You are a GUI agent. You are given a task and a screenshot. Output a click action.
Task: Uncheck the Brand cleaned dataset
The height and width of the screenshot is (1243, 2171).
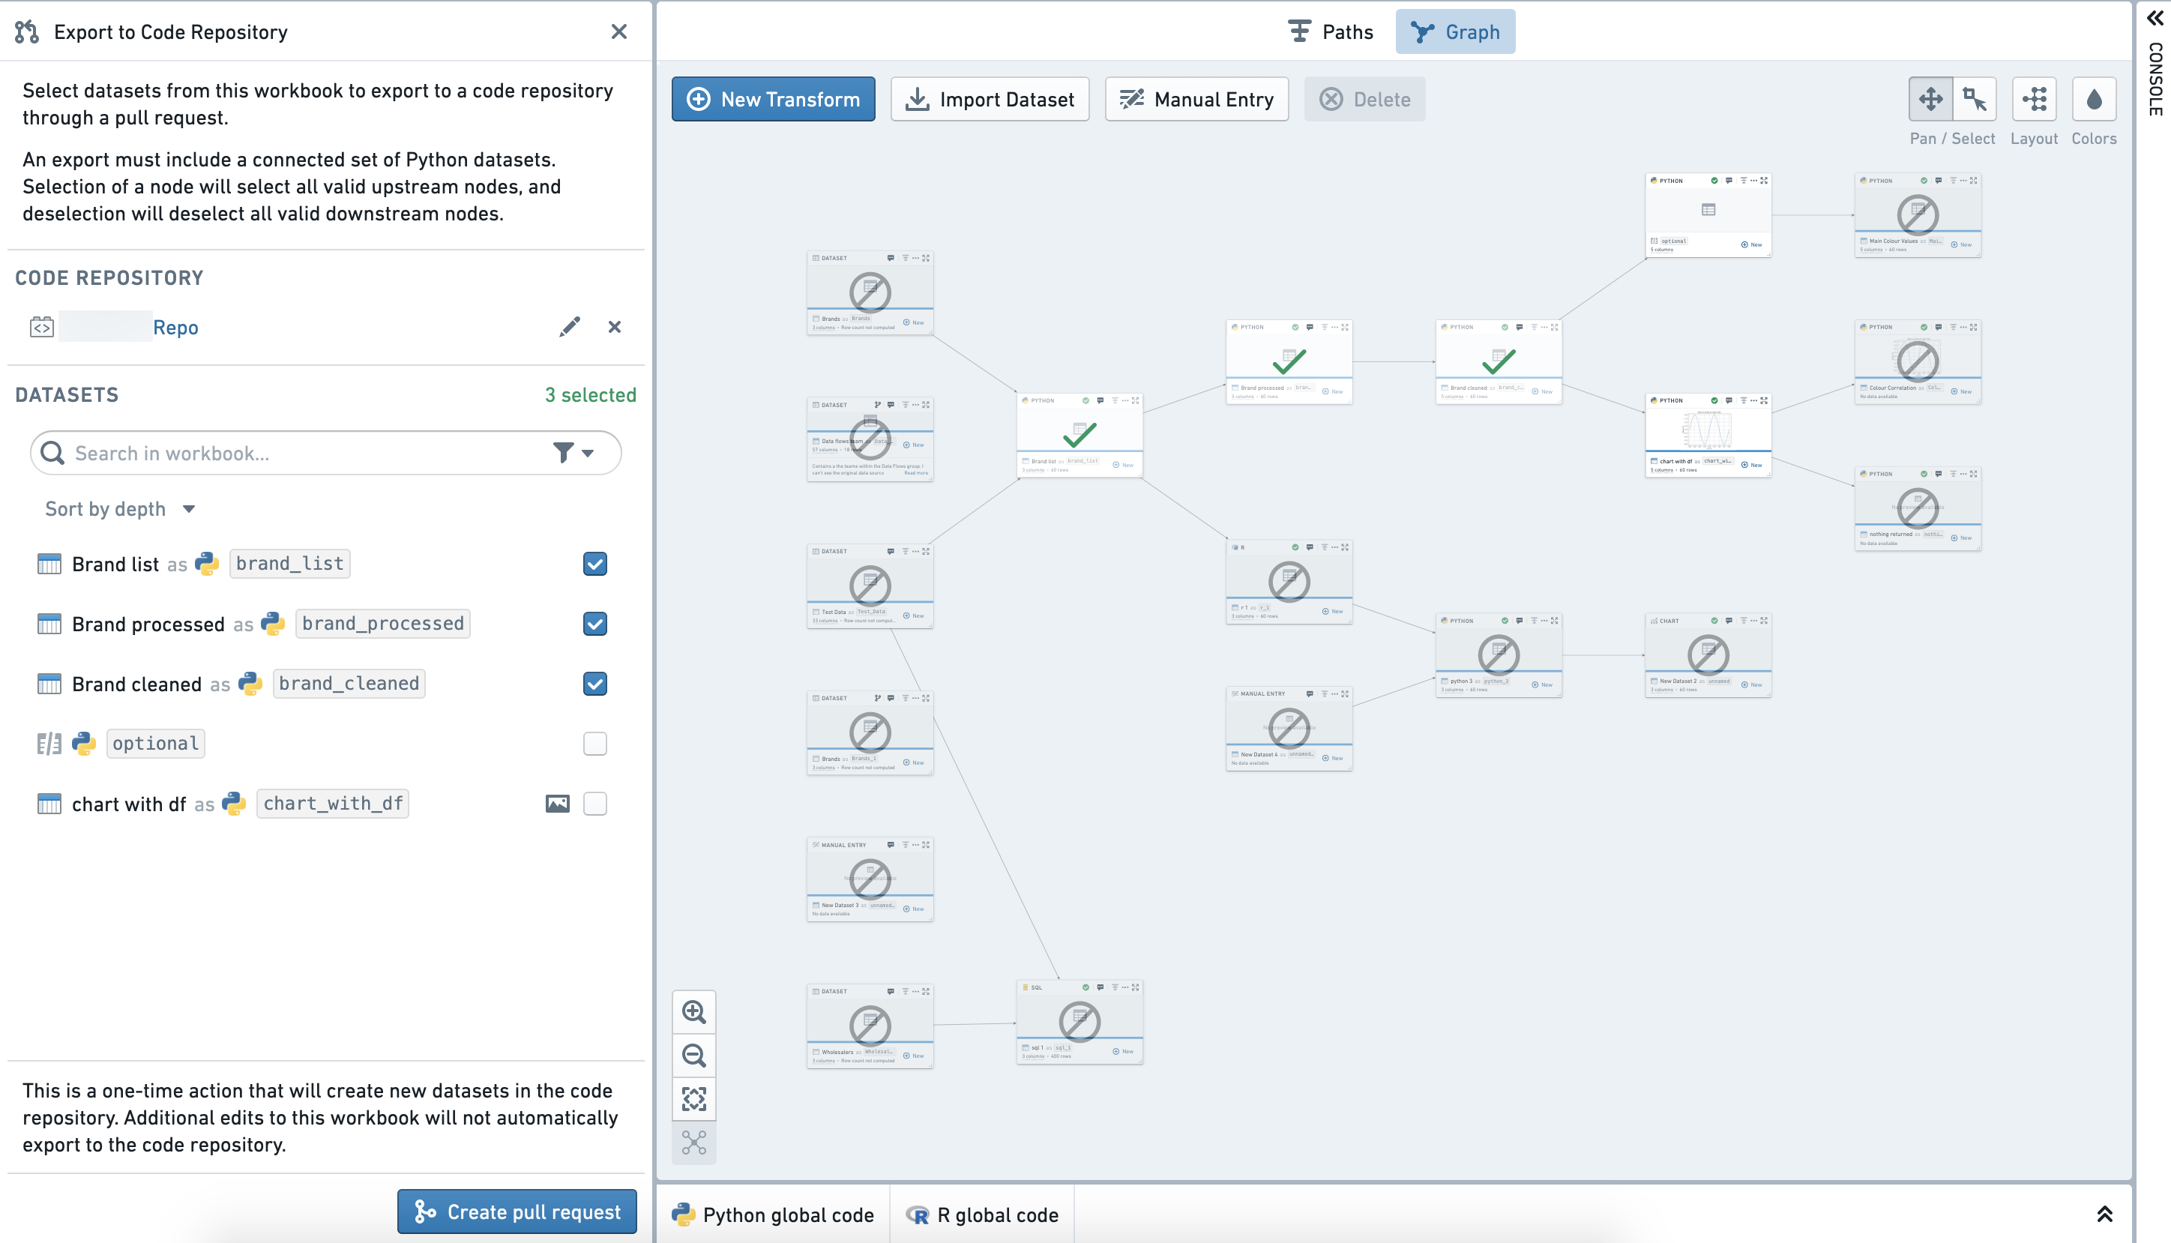594,683
